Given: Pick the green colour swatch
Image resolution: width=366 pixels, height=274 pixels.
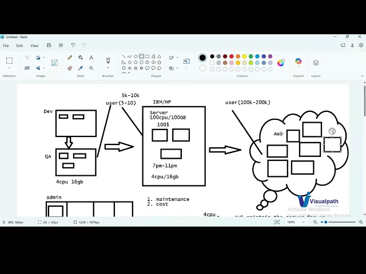Looking at the screenshot, I should tap(250, 57).
